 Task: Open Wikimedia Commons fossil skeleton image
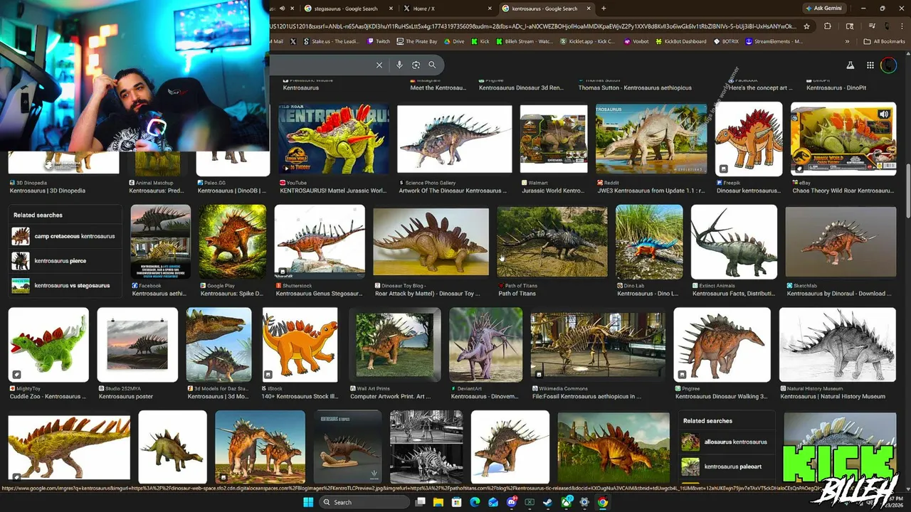pos(598,345)
